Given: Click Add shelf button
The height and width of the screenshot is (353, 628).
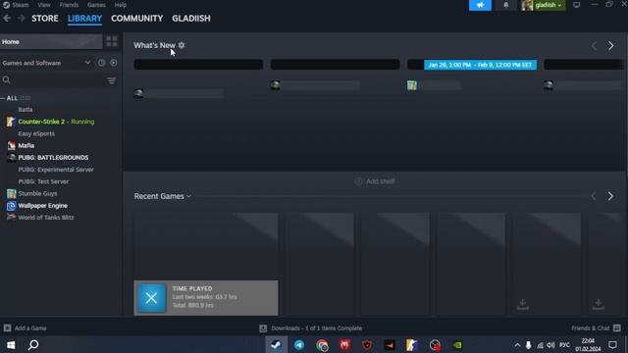Looking at the screenshot, I should pyautogui.click(x=375, y=181).
